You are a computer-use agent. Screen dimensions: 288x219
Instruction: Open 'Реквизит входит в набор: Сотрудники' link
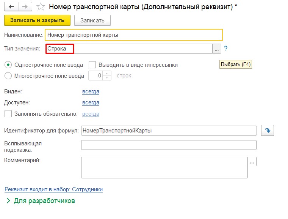tap(53, 189)
